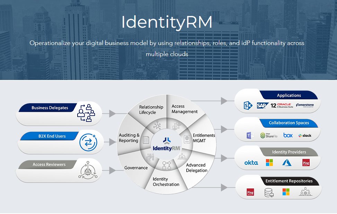
Task: Click the inner ring icon for Advanced Delegation
Action: pyautogui.click(x=182, y=156)
